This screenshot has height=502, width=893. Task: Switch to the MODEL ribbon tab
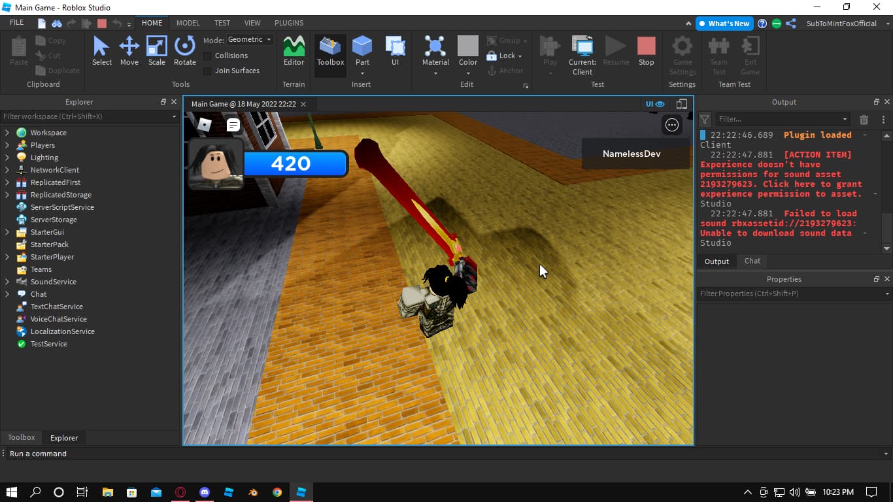[x=188, y=23]
